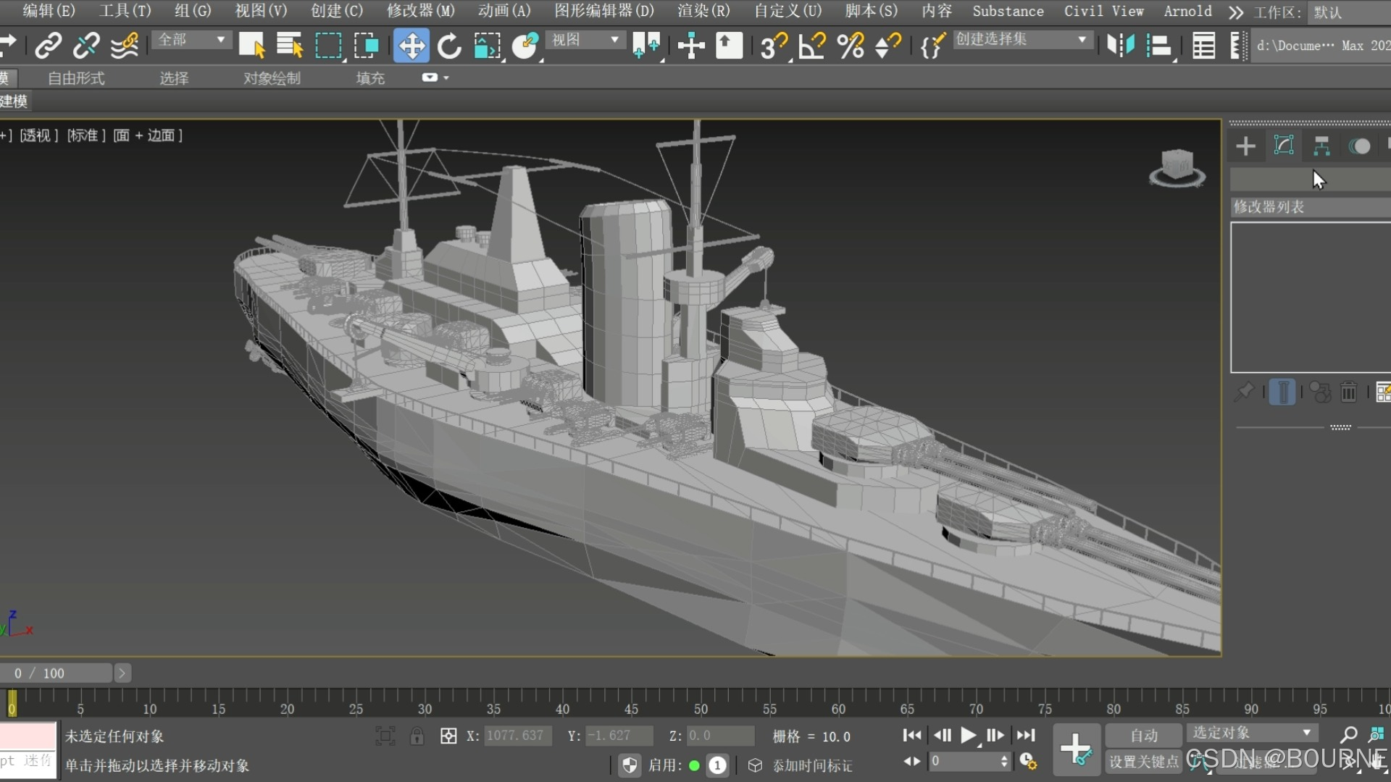
Task: Open the Hierarchy panel tab icon
Action: (1321, 146)
